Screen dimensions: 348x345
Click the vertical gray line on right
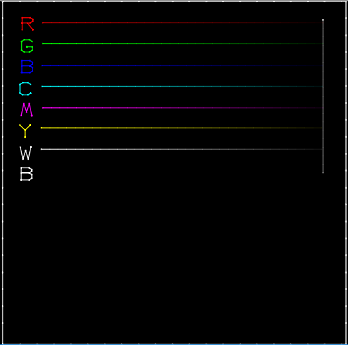click(323, 96)
